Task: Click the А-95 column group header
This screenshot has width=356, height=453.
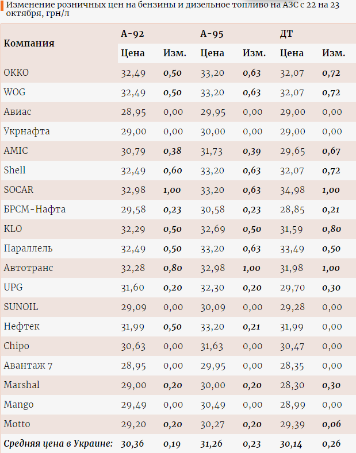Action: [x=212, y=34]
